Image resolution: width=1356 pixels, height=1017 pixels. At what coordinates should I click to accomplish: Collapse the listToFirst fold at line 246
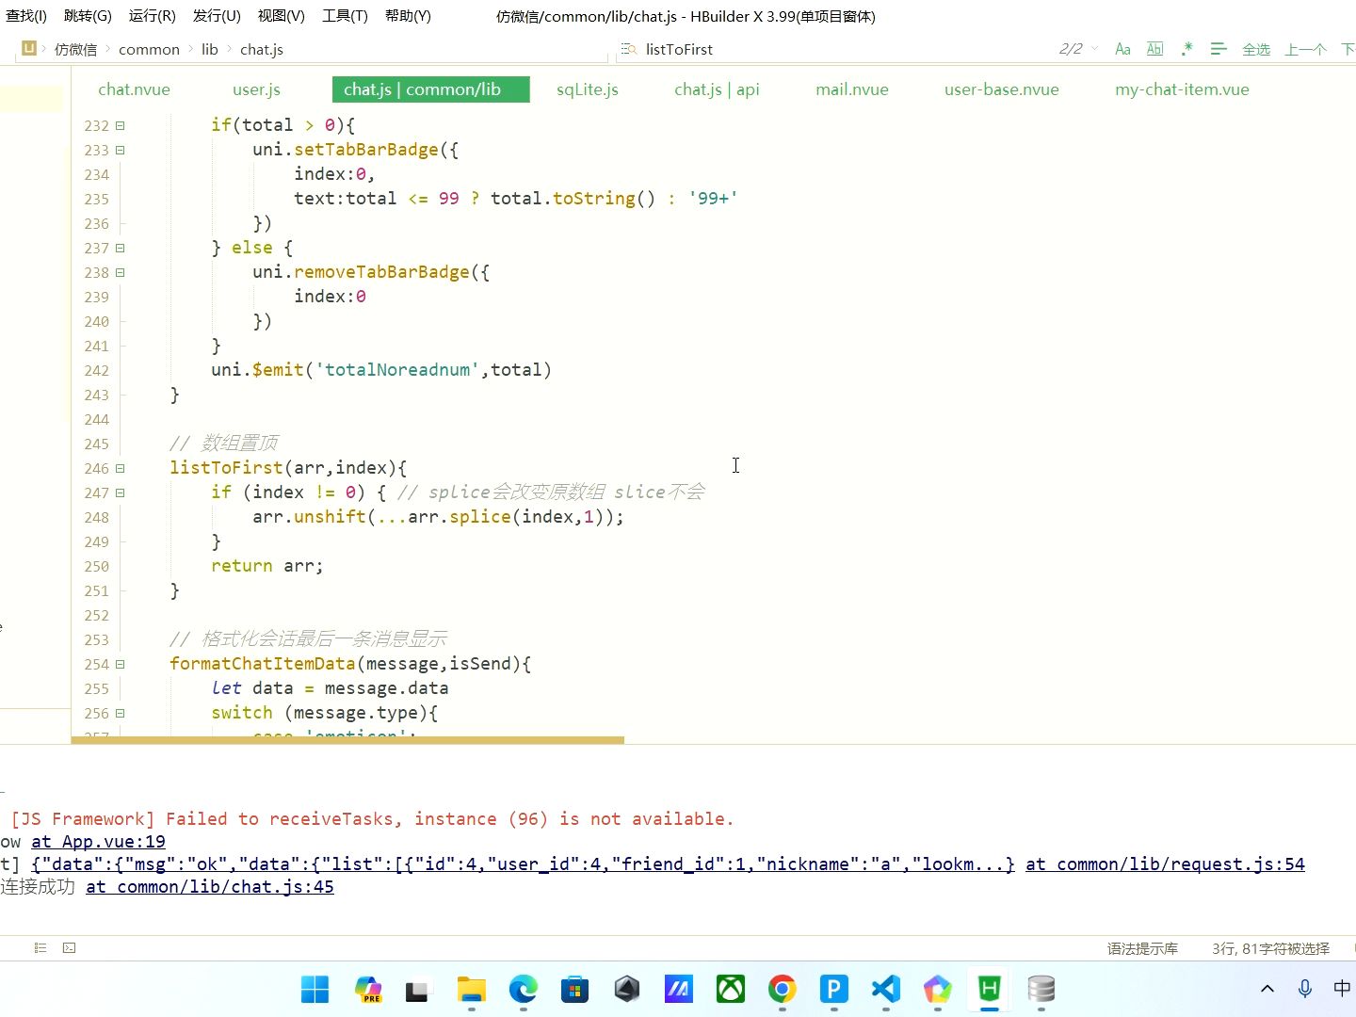click(x=120, y=468)
